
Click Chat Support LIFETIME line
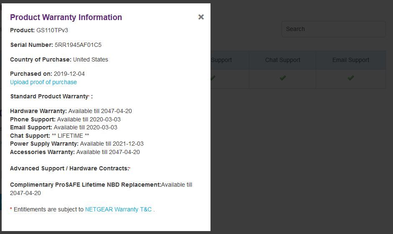[x=49, y=136]
